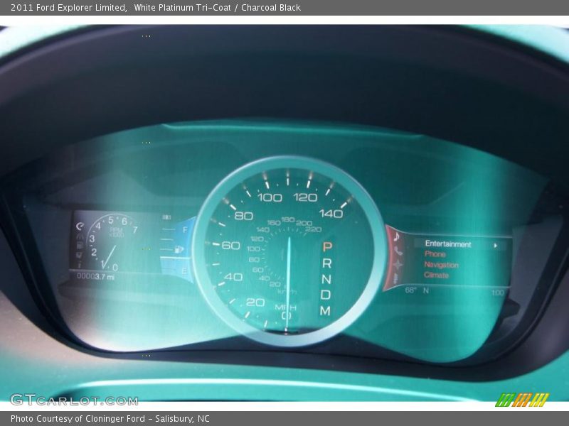Click the MPH label on speedometer

(x=286, y=307)
